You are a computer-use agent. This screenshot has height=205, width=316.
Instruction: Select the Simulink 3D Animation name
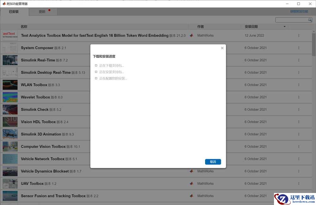pyautogui.click(x=41, y=134)
